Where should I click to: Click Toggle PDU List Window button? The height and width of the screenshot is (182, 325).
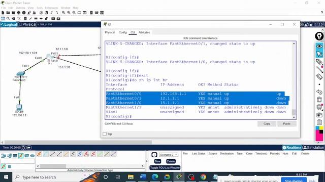click(165, 168)
